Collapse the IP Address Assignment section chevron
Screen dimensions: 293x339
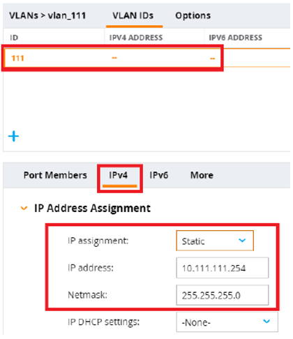[x=24, y=208]
